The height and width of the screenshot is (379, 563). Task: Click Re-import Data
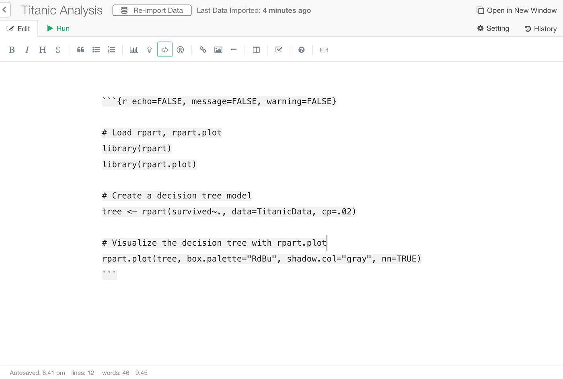152,10
